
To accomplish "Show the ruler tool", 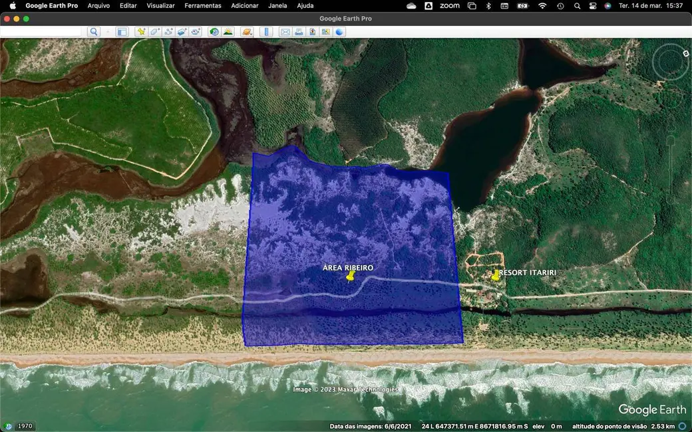I will [266, 32].
